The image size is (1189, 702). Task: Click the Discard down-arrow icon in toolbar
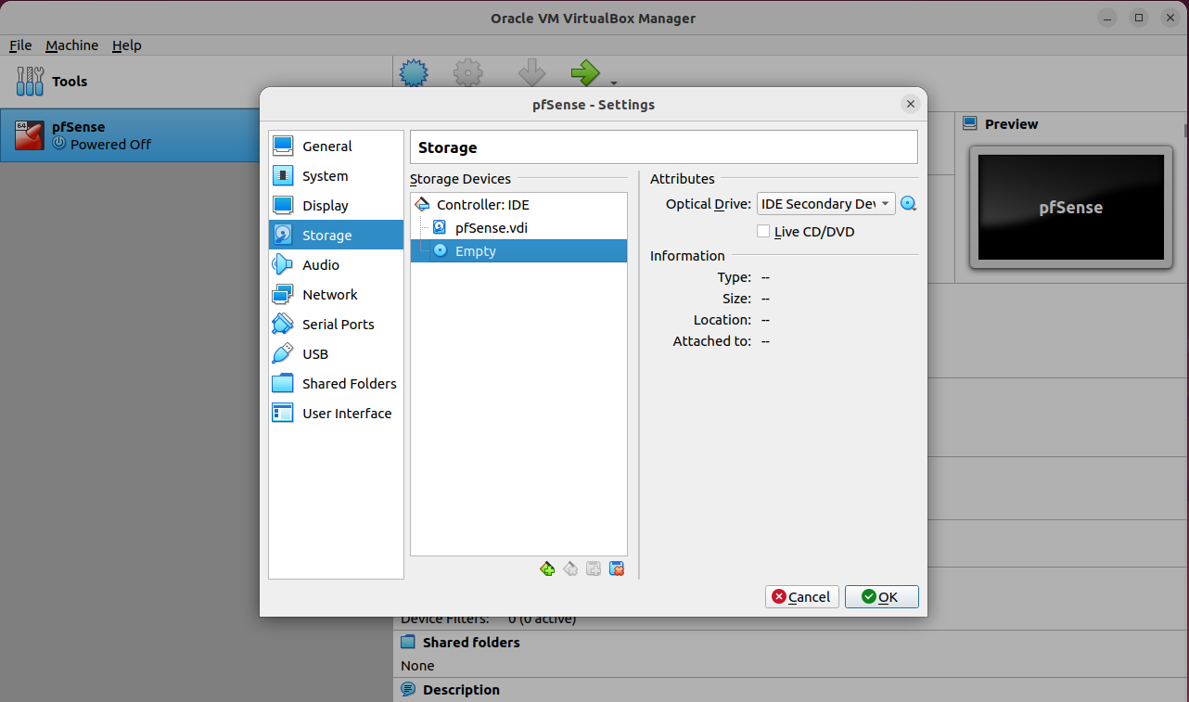pos(531,73)
